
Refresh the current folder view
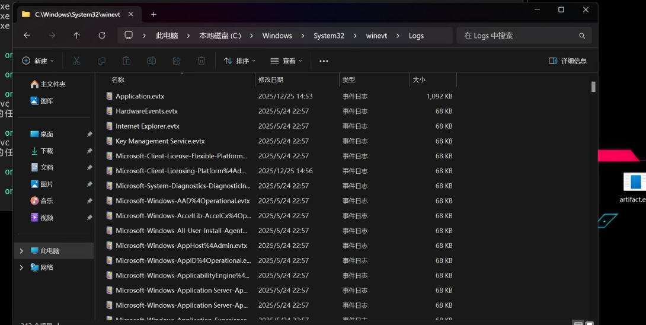pos(102,36)
